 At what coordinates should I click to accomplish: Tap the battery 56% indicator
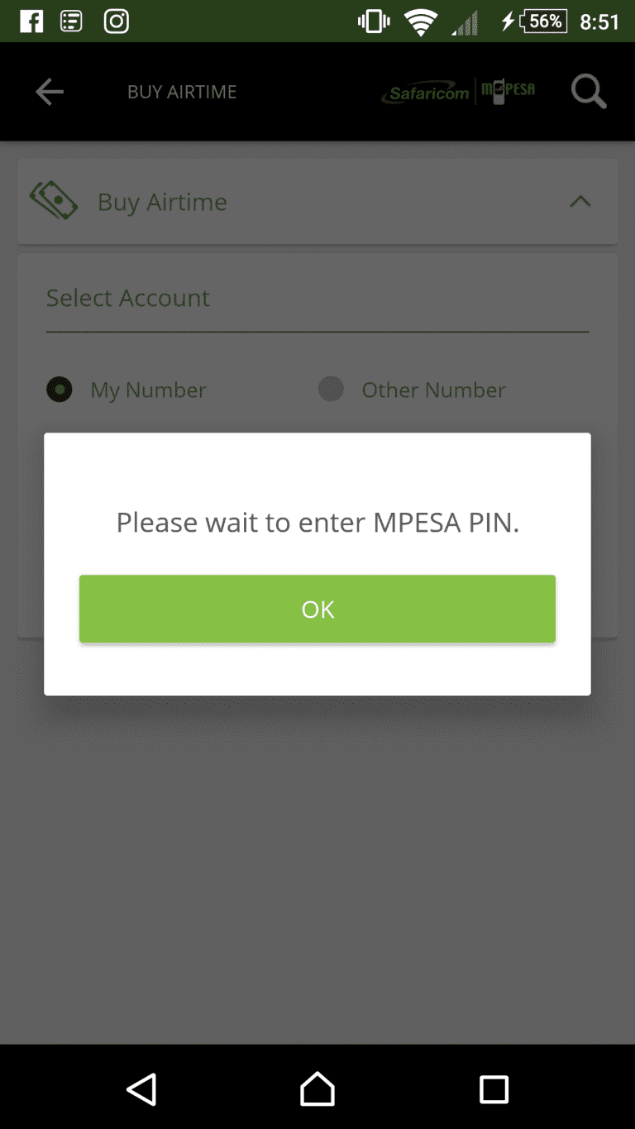543,22
